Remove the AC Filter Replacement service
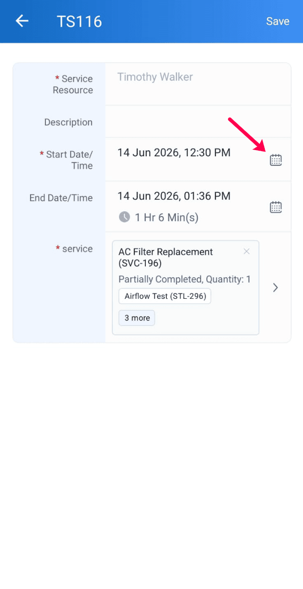303x589 pixels. point(247,251)
